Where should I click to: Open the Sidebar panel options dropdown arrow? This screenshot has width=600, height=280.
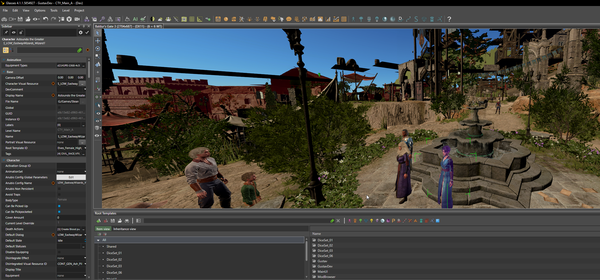coord(79,26)
